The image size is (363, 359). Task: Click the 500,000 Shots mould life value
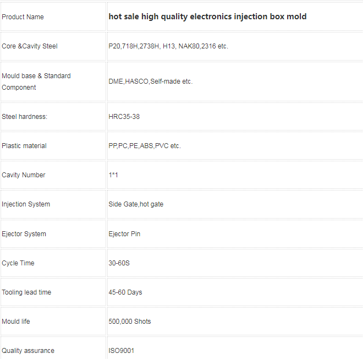pos(130,322)
